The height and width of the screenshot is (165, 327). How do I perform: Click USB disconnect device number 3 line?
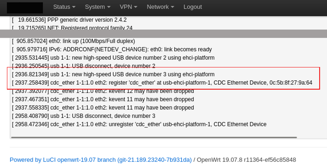[84, 116]
